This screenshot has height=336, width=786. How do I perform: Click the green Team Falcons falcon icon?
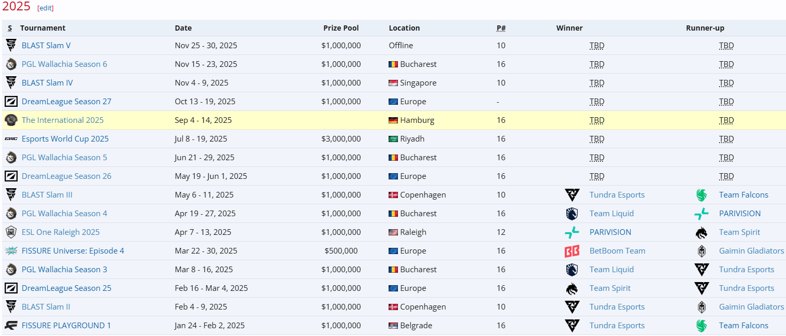click(702, 194)
